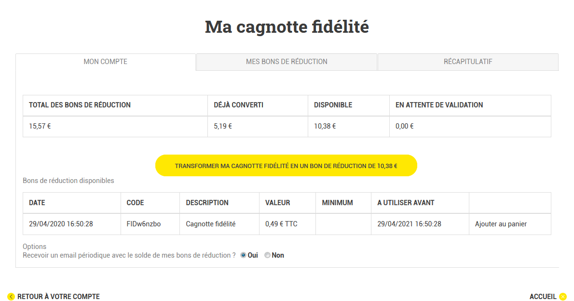Click the DISPONIBLE amount 10,38 €

pyautogui.click(x=325, y=126)
